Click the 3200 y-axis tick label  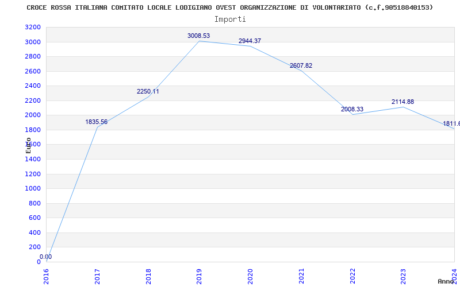(33, 28)
